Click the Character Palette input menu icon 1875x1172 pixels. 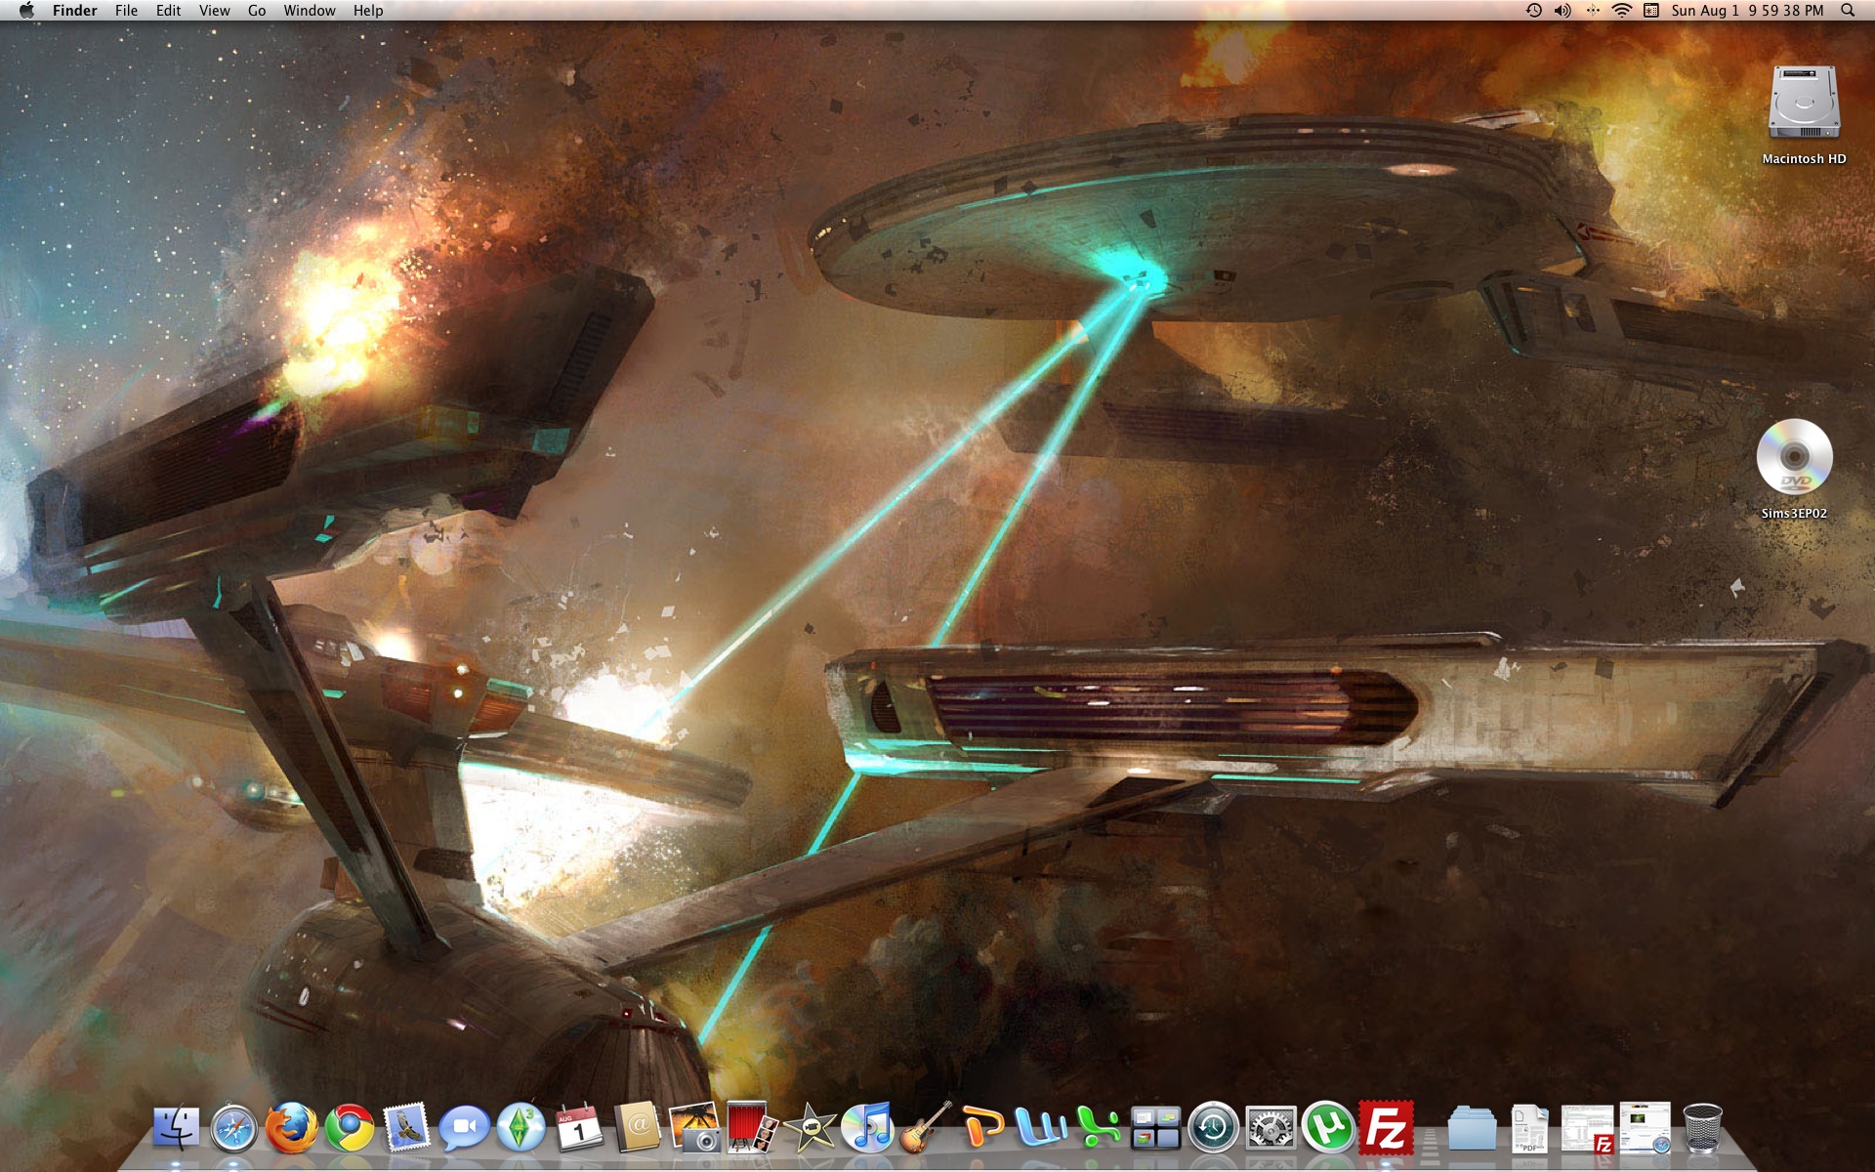(x=1651, y=11)
